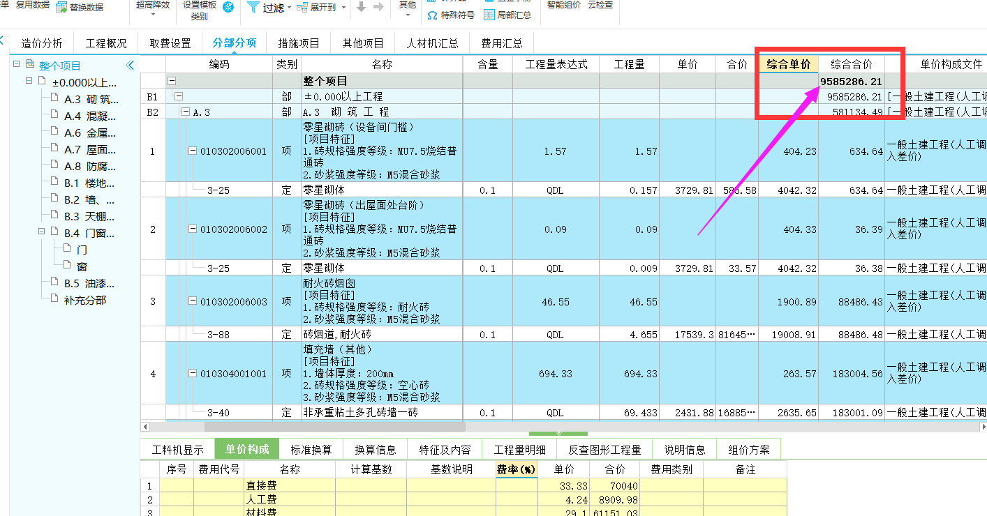The image size is (987, 516).
Task: Click the 智能组价 button
Action: point(564,5)
